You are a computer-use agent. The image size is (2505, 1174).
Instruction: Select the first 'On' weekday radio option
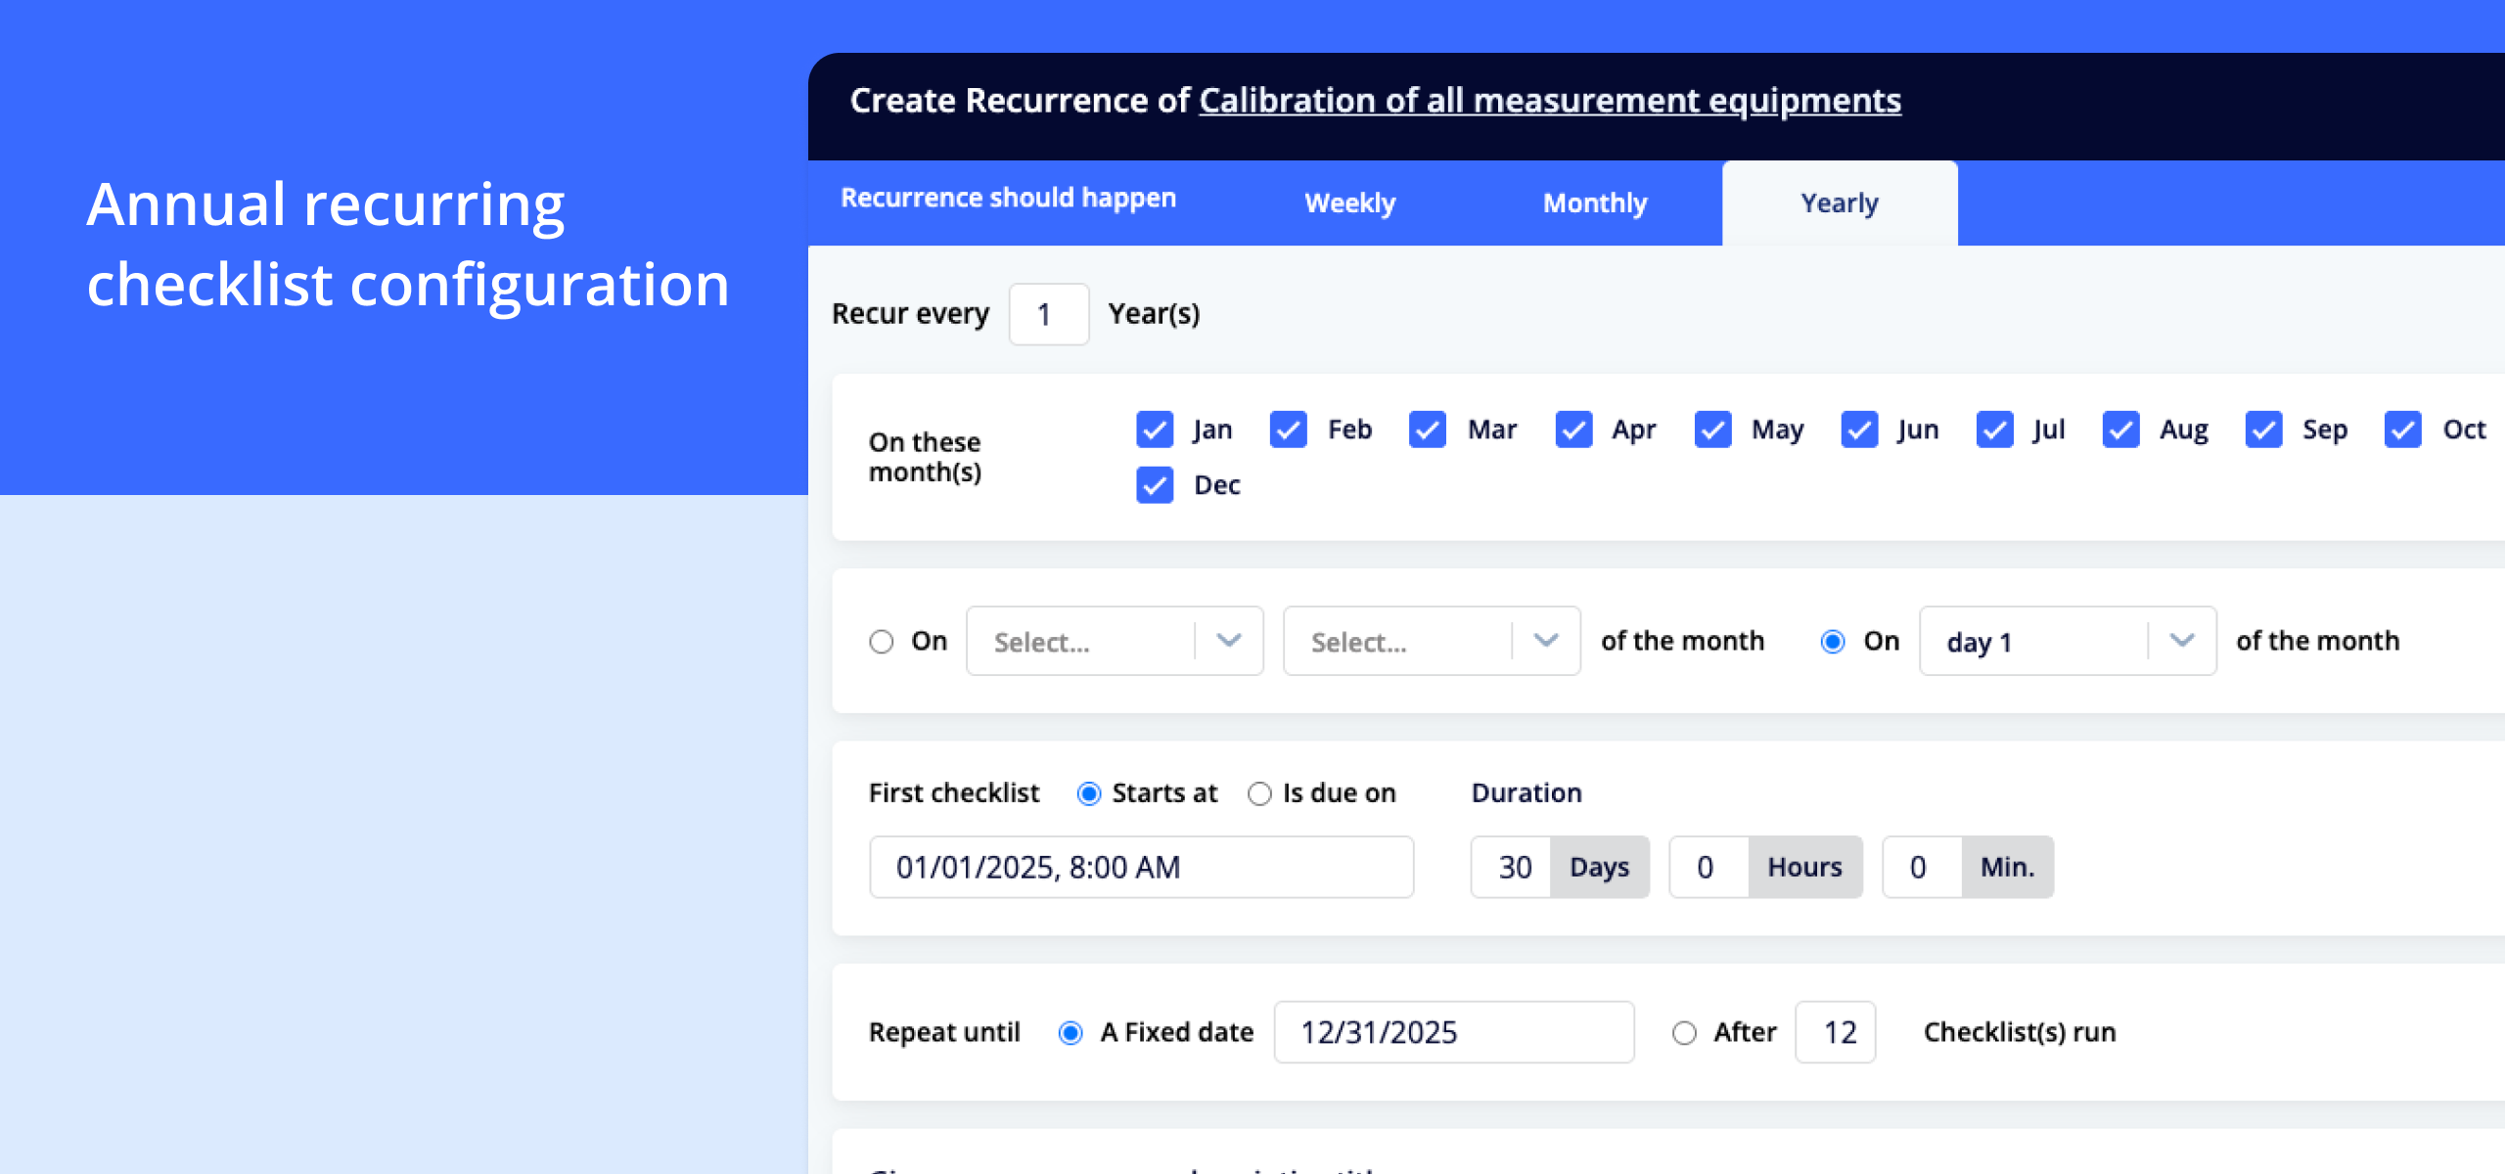882,642
